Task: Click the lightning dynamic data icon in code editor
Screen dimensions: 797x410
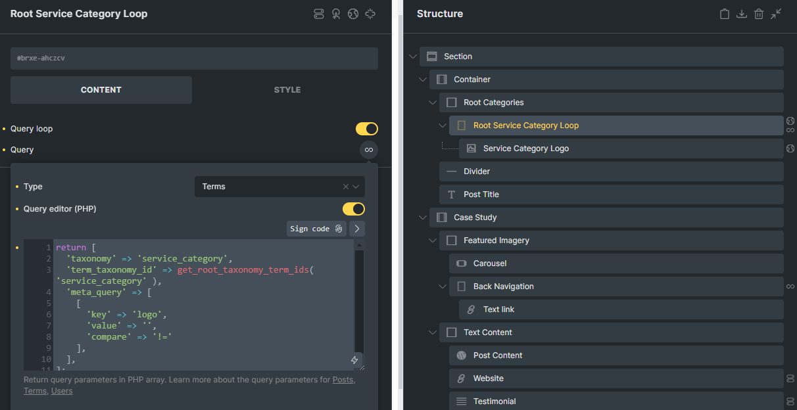Action: pos(354,360)
